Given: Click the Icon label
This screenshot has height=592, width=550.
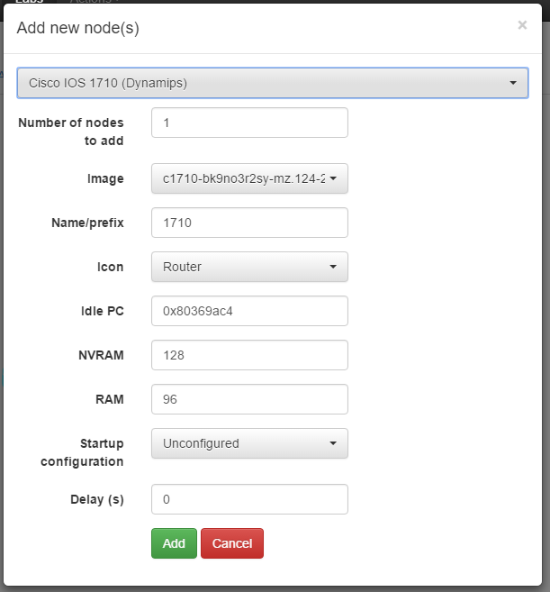Looking at the screenshot, I should (x=110, y=267).
